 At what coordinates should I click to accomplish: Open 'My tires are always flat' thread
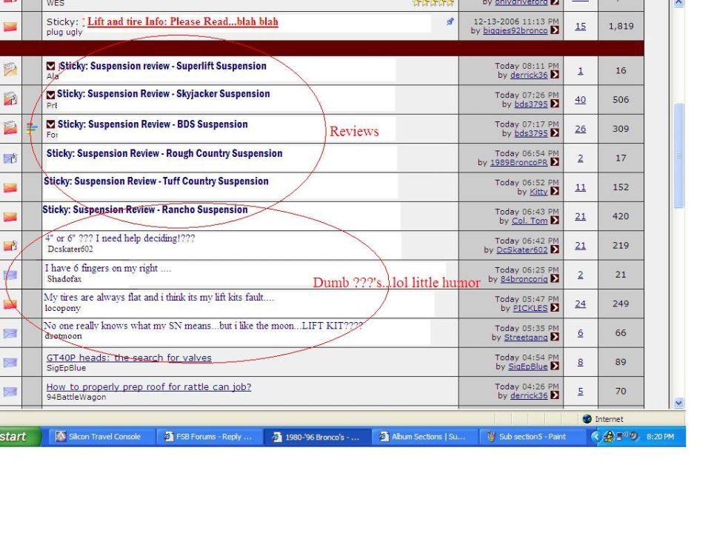[x=158, y=297]
